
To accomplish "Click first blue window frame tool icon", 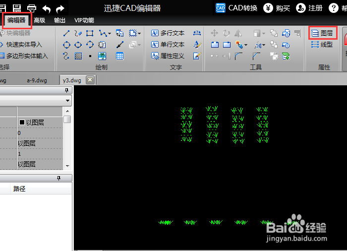I will click(215, 45).
